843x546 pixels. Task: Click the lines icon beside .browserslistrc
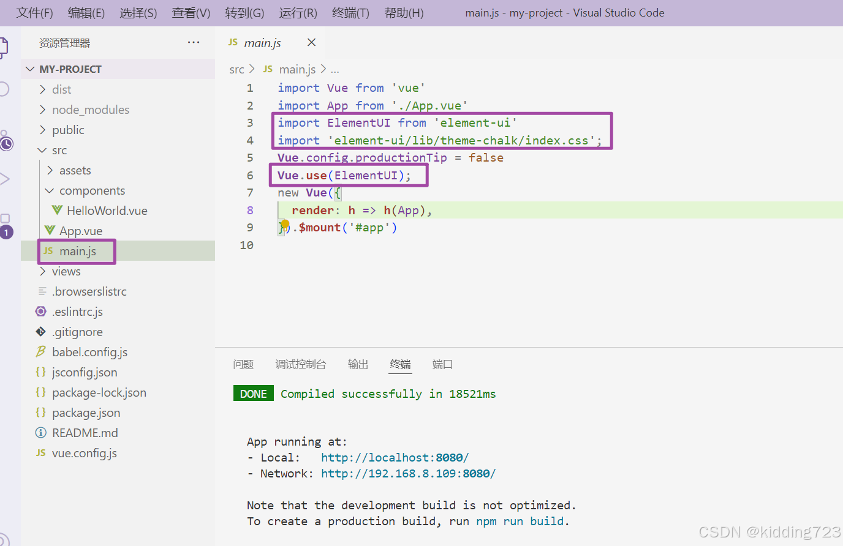pyautogui.click(x=42, y=291)
